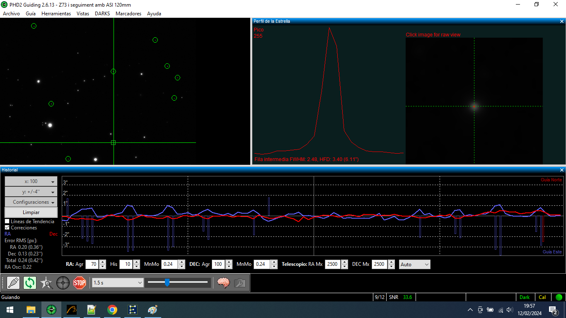This screenshot has height=318, width=566.
Task: Open the Ayuda menu
Action: pos(154,14)
